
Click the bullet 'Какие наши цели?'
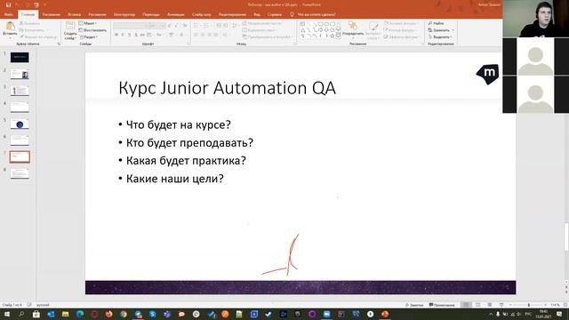pos(175,179)
